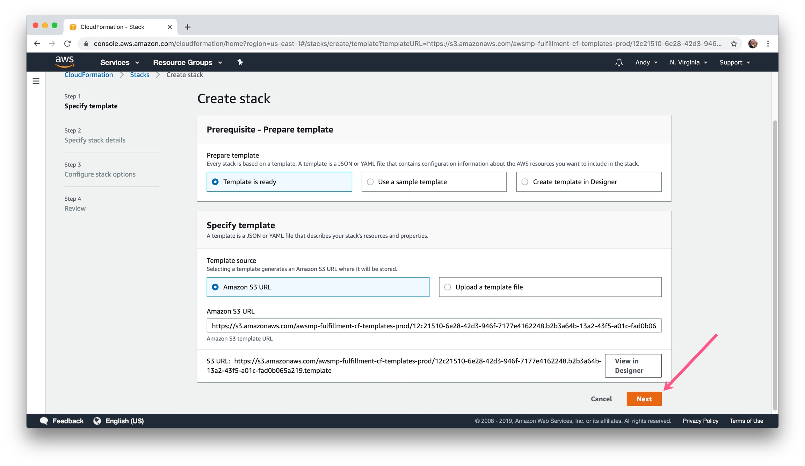This screenshot has width=805, height=466.
Task: Bookmark this page with star icon
Action: click(x=734, y=44)
